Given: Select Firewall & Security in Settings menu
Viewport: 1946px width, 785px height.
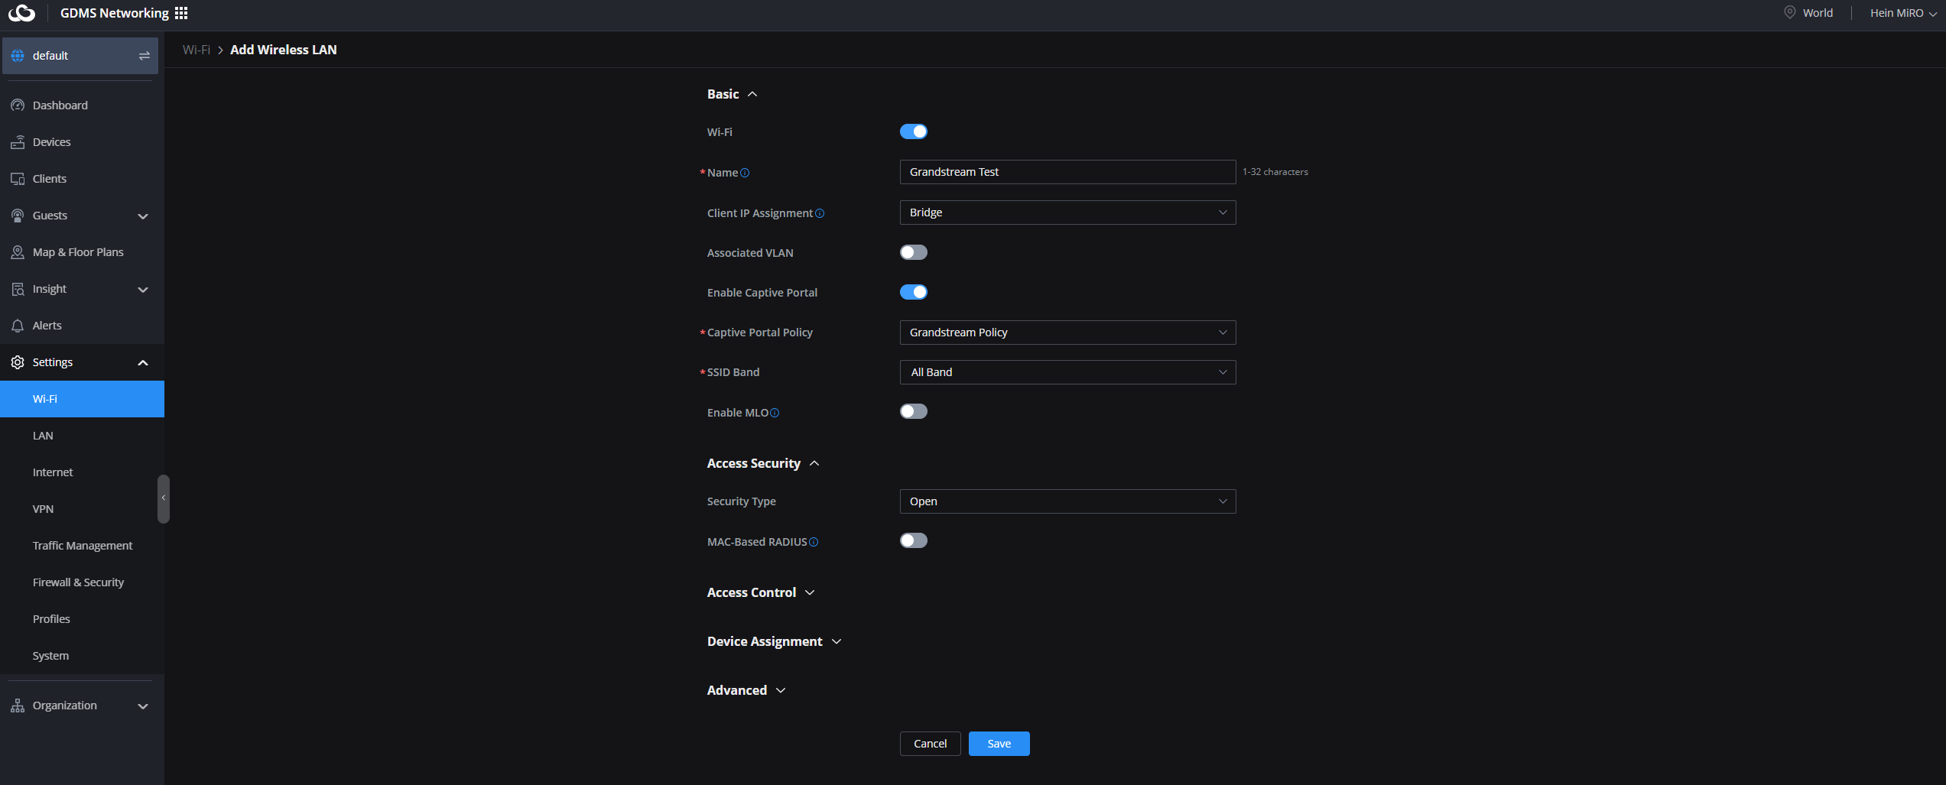Looking at the screenshot, I should tap(78, 582).
